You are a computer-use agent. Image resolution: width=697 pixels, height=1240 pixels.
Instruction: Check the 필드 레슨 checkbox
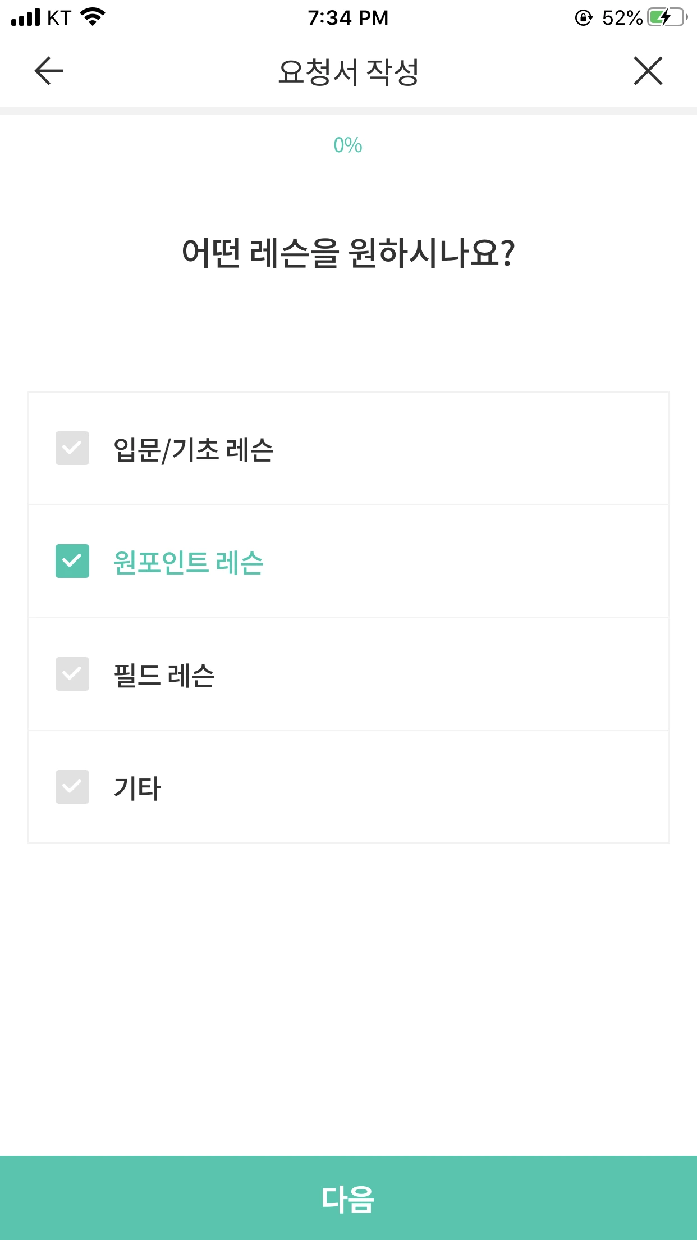[72, 674]
